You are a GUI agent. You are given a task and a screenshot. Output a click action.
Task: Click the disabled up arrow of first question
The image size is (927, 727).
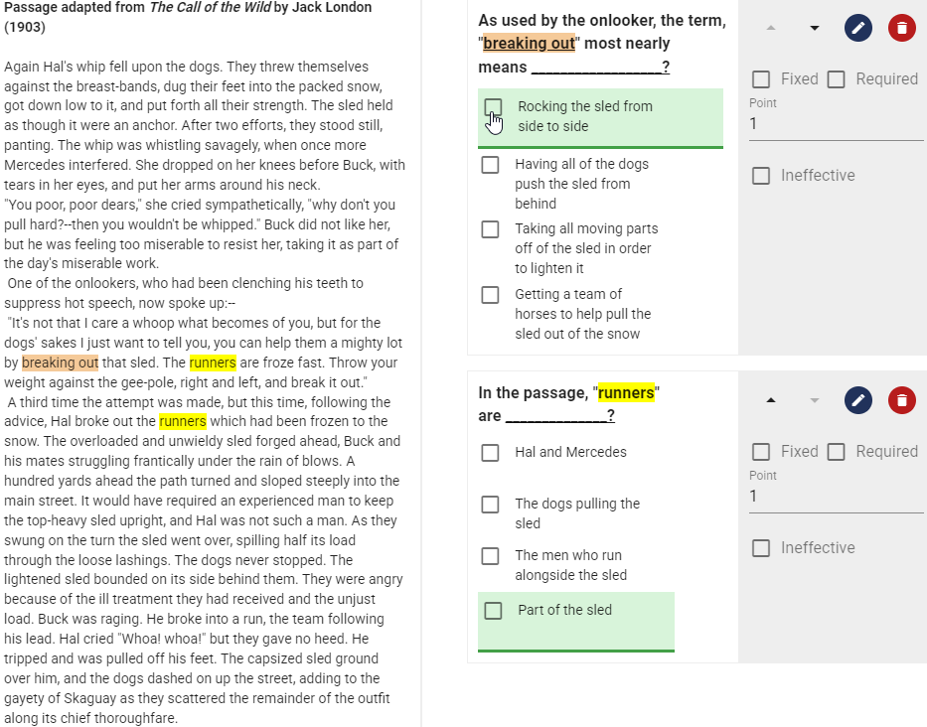[x=770, y=28]
